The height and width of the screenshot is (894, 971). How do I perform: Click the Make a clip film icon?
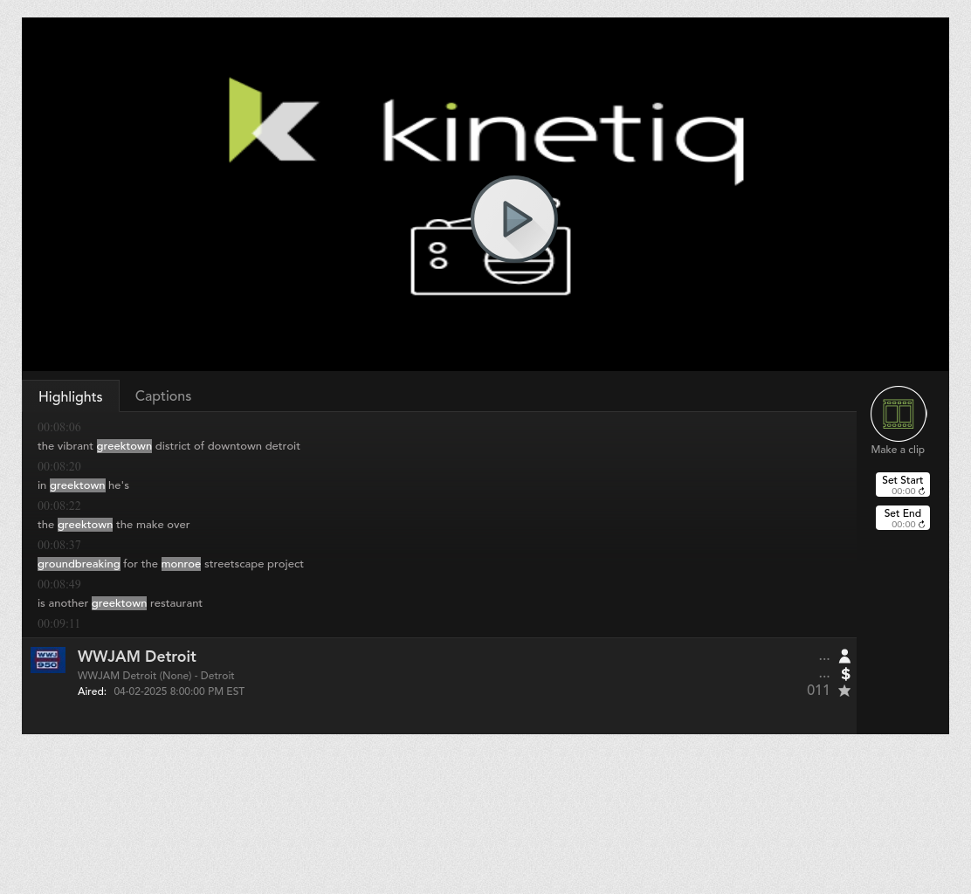(898, 414)
